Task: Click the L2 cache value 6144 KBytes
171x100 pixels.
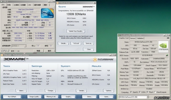Action: [x=40, y=38]
